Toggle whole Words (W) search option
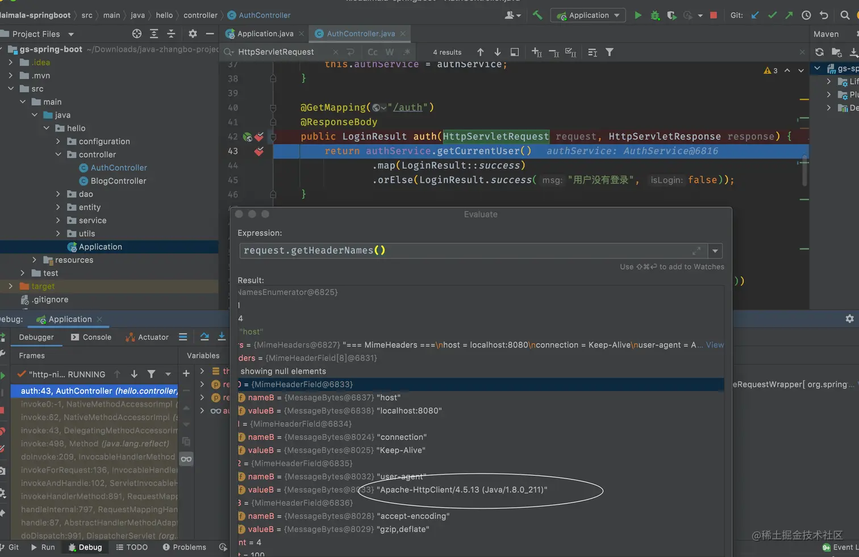859x557 pixels. [x=389, y=52]
